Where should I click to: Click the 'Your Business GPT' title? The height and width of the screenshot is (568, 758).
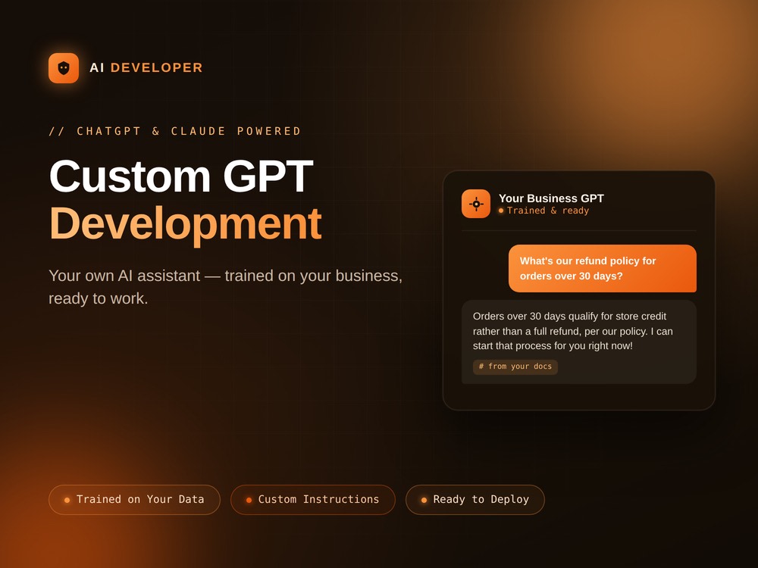(x=551, y=198)
